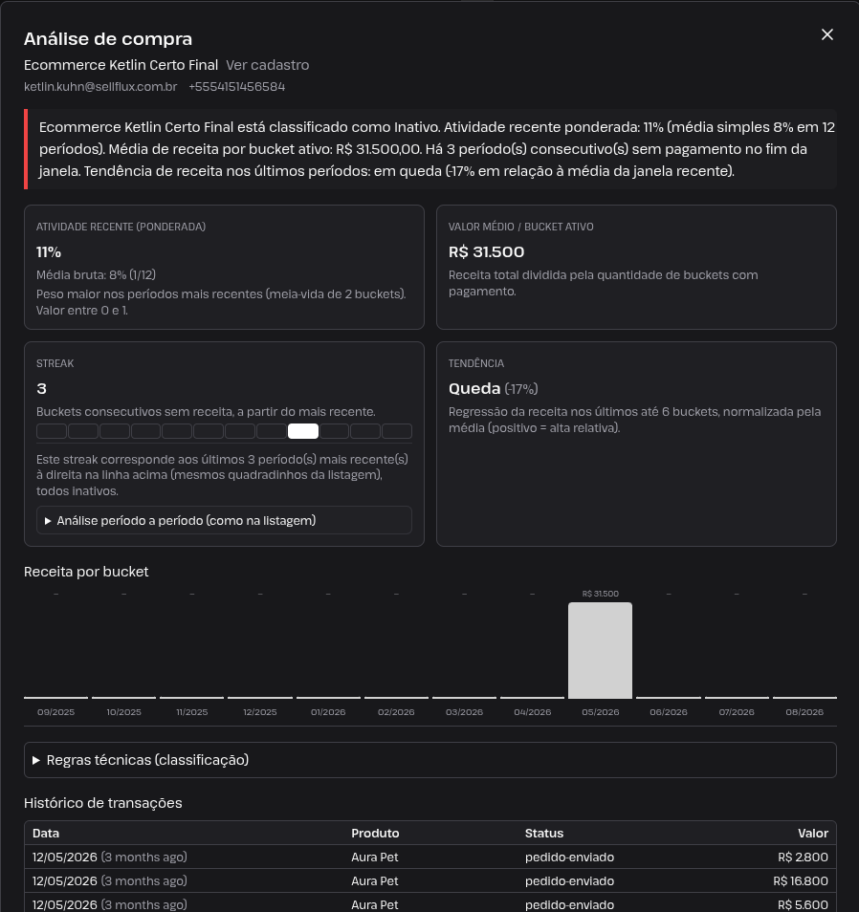Image resolution: width=859 pixels, height=912 pixels.
Task: Click the STREAK card label
Action: coord(55,363)
